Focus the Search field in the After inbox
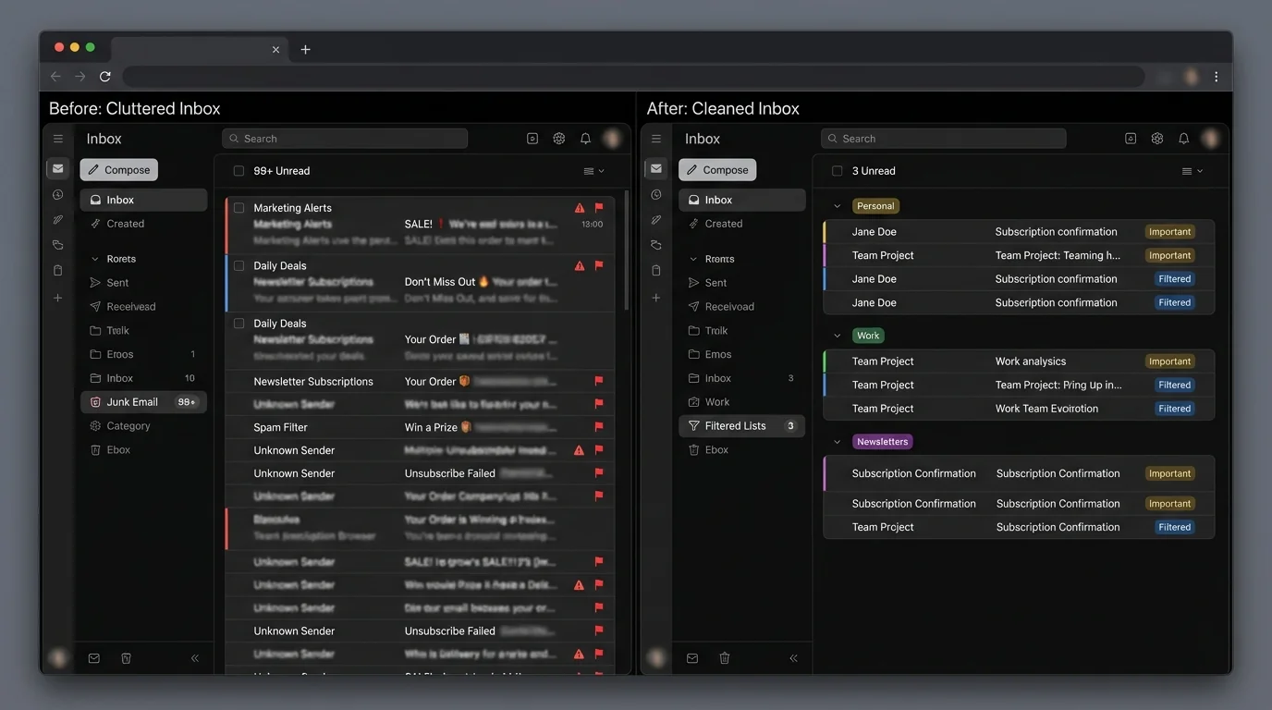 [943, 139]
